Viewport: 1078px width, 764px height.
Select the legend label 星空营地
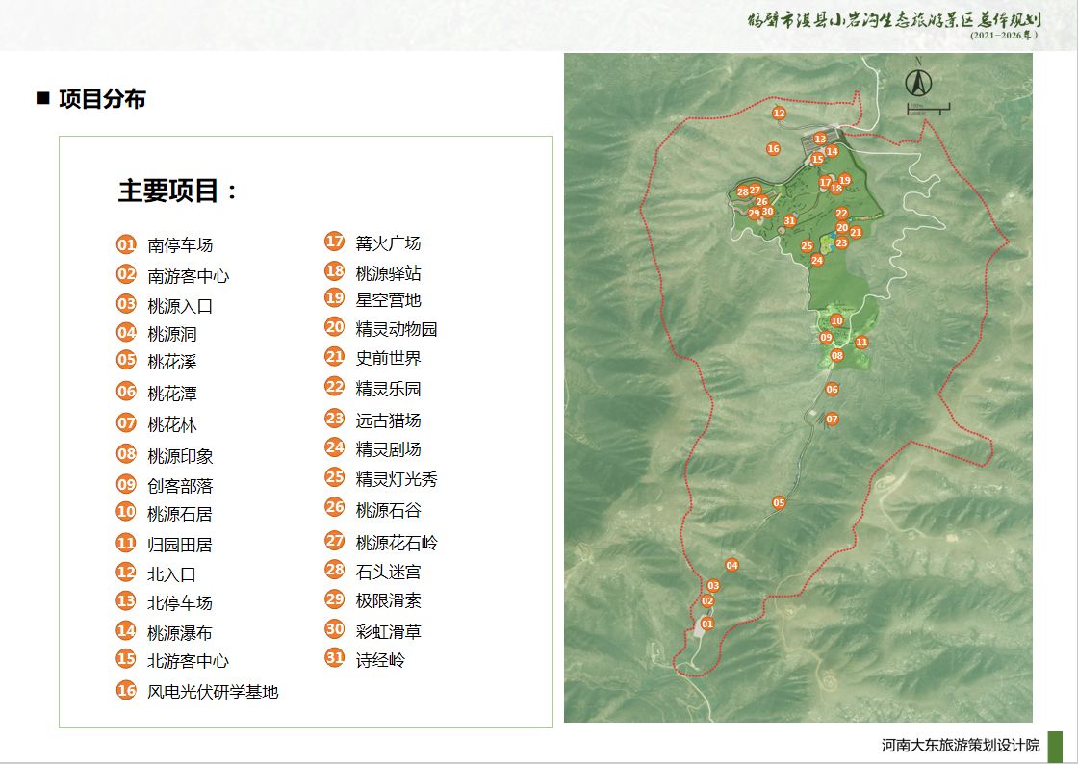(x=389, y=300)
